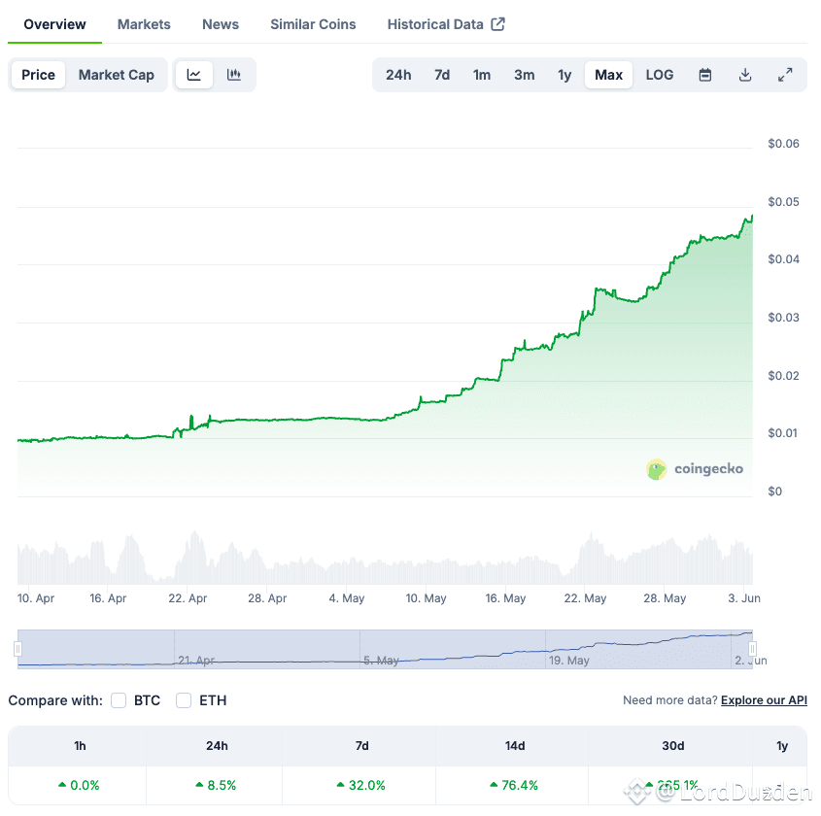The height and width of the screenshot is (816, 821).
Task: Open the Explore our API link
Action: click(x=764, y=700)
